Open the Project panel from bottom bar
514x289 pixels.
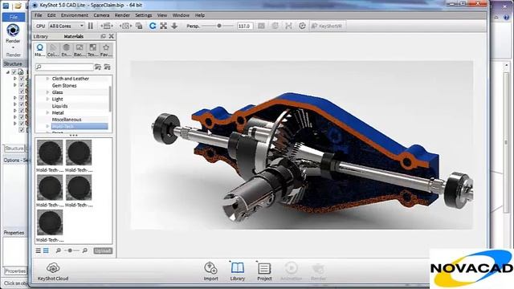tap(264, 271)
